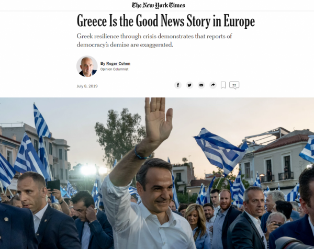Click the Greek resilience subtitle text
This screenshot has height=249, width=314.
(x=154, y=40)
